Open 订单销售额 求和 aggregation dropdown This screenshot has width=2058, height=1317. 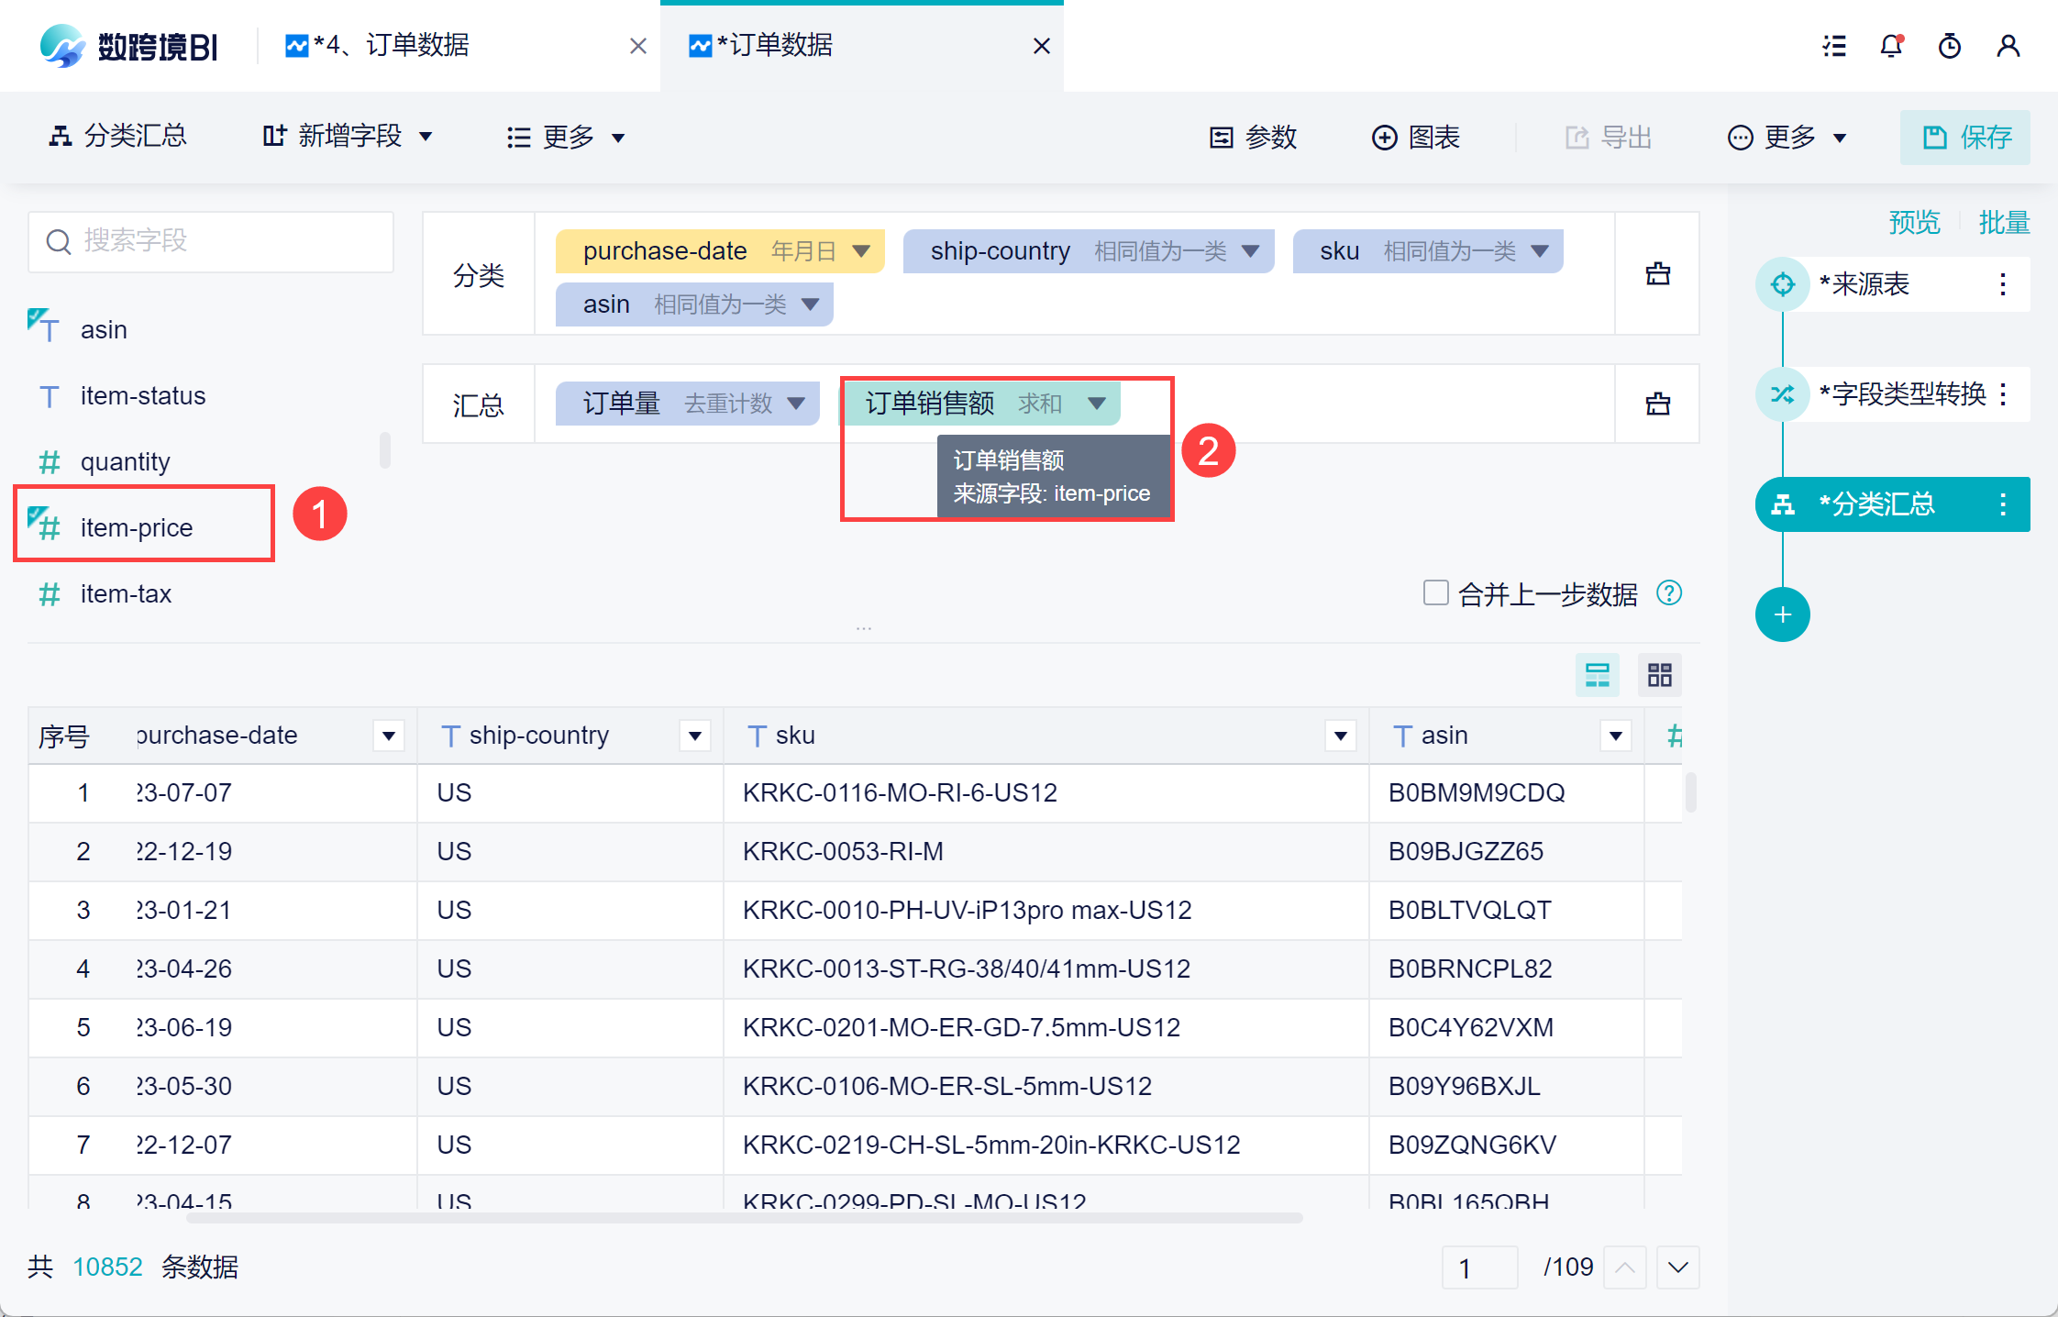(1096, 404)
